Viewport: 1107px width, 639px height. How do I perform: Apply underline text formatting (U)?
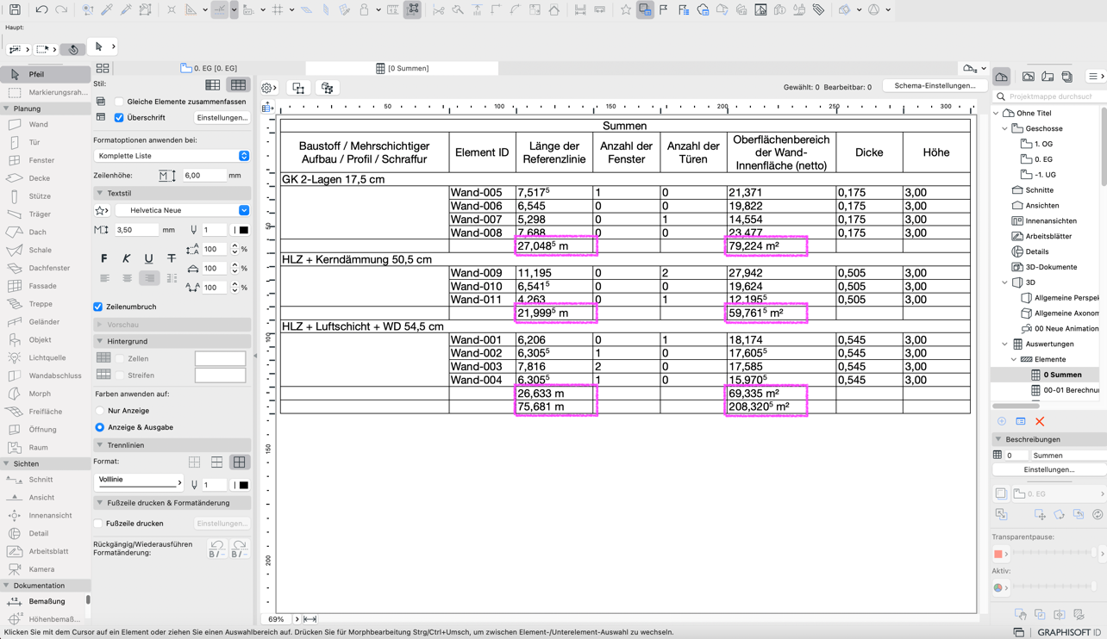click(149, 258)
